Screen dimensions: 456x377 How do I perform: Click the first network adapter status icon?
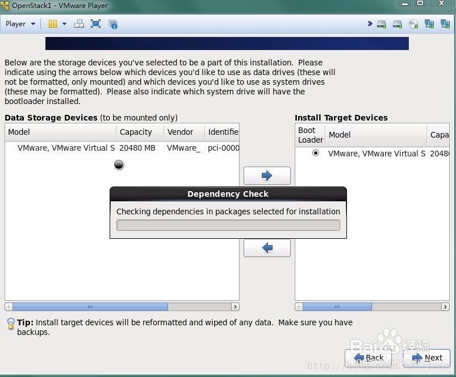point(428,24)
